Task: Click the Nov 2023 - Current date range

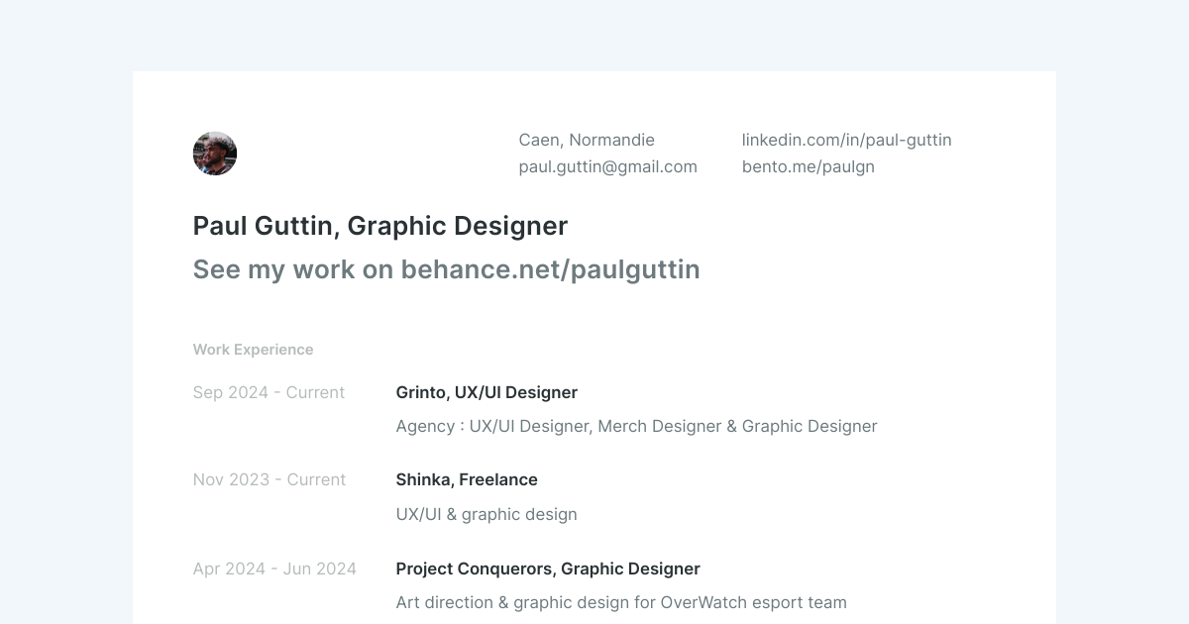Action: pos(269,479)
